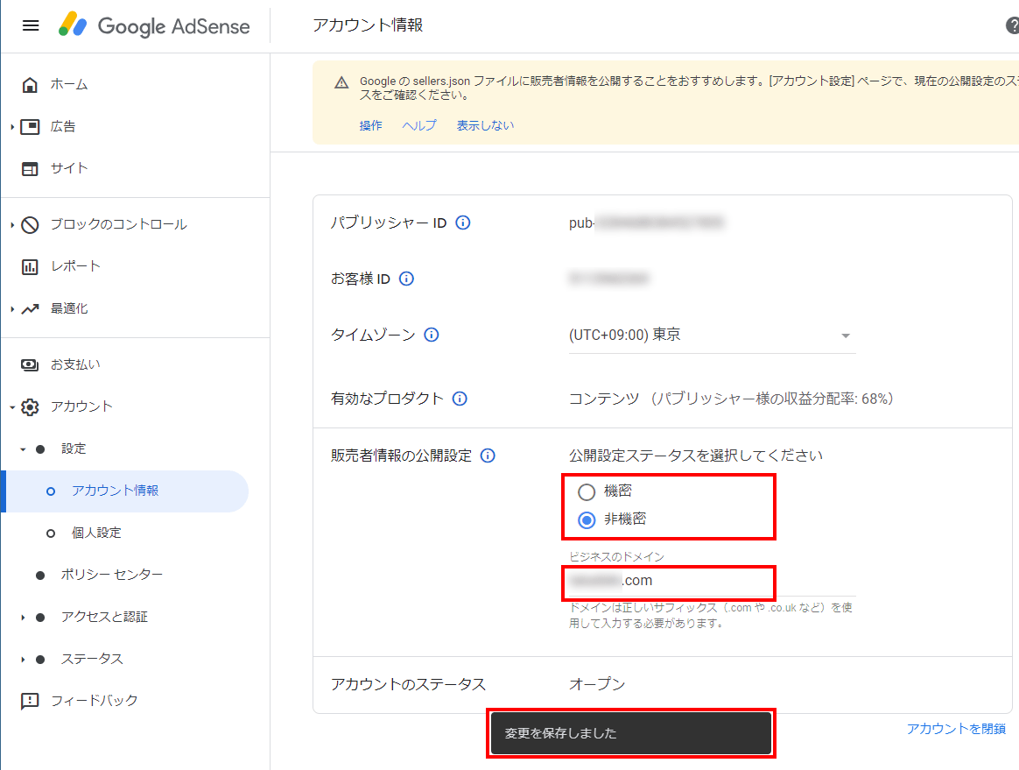Click the オープン account status text

[x=596, y=684]
